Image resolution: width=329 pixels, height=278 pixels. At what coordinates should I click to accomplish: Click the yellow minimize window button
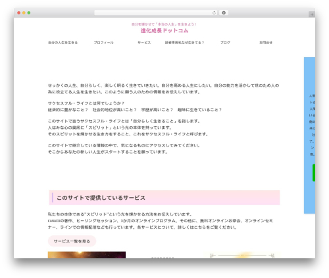click(x=24, y=12)
